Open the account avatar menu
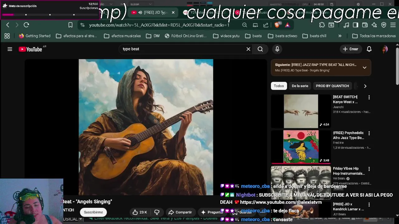The height and width of the screenshot is (224, 399). tap(385, 49)
